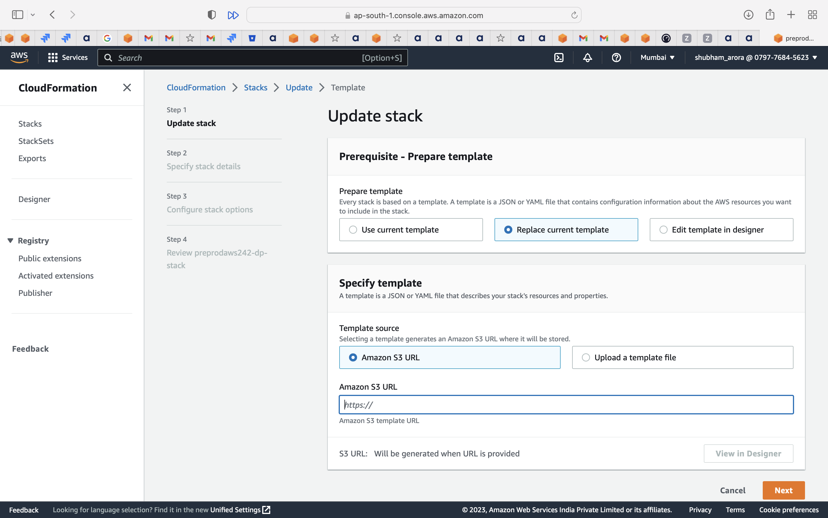The height and width of the screenshot is (518, 828).
Task: Switch to the preprod... active tab
Action: pos(793,38)
